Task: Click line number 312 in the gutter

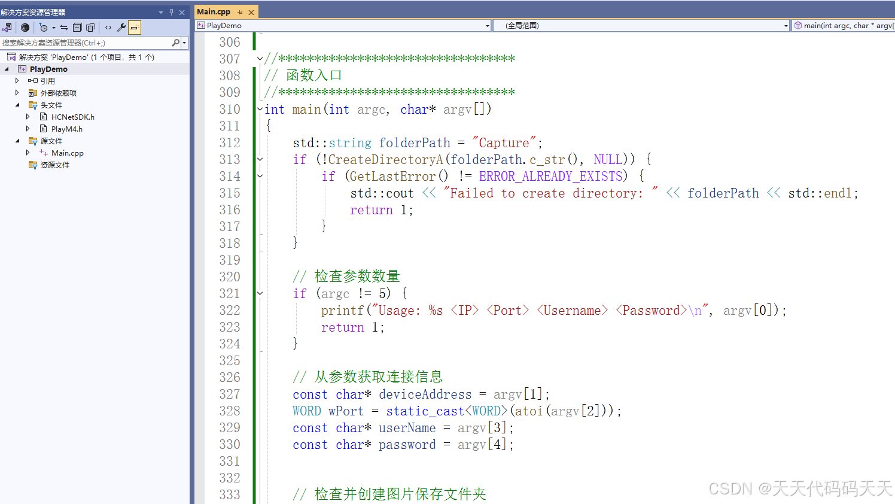Action: (x=230, y=142)
